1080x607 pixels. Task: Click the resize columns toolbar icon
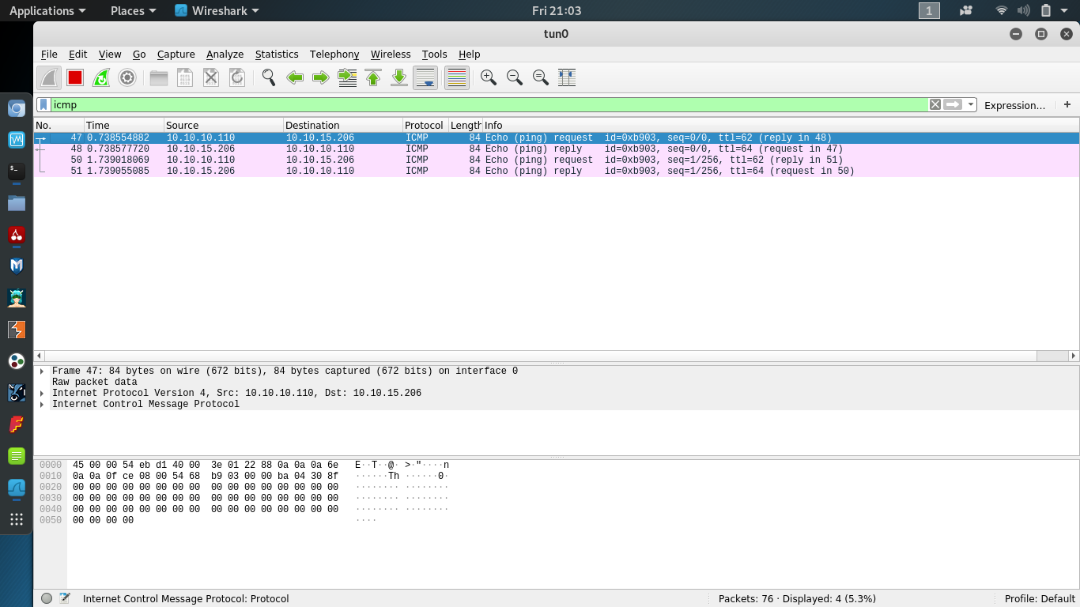point(567,77)
